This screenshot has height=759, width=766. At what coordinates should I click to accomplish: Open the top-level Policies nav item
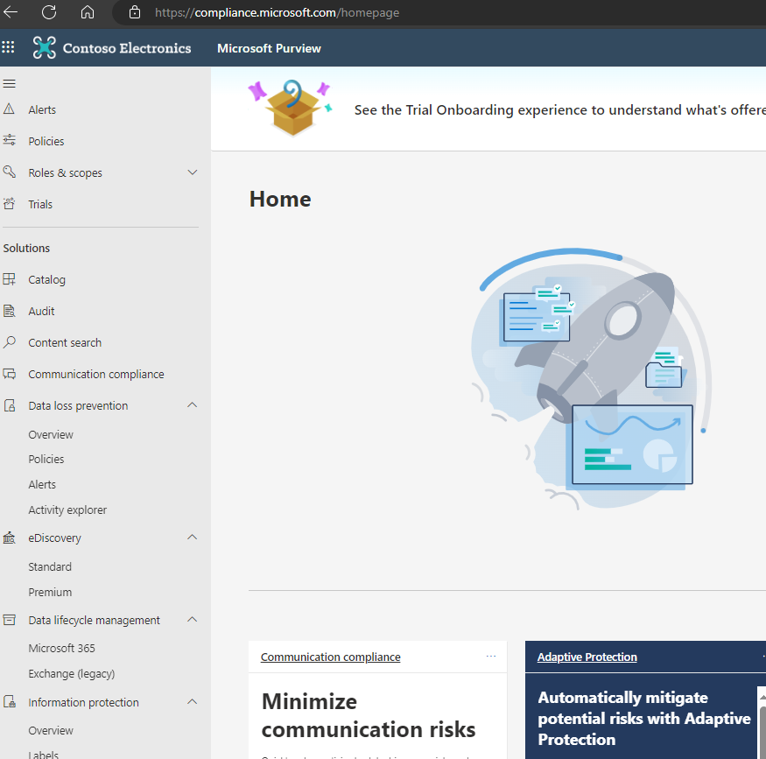pos(46,141)
